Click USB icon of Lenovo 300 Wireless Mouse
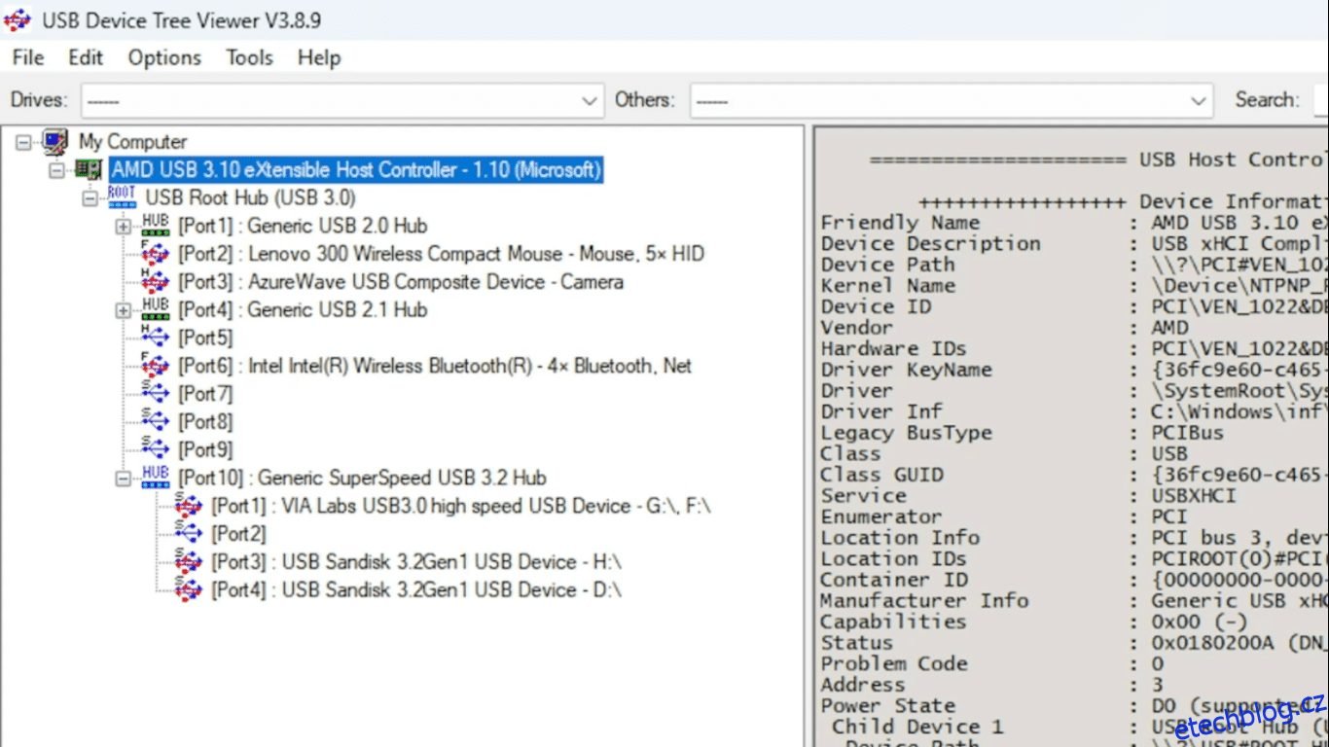 [155, 254]
